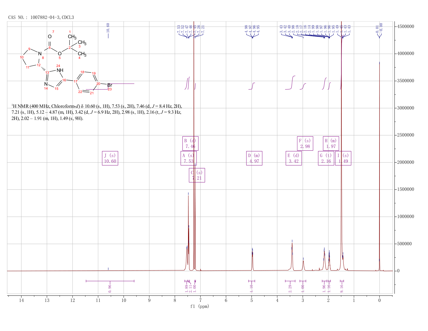Click the E (d) 3.42 multiplet label

click(x=294, y=158)
